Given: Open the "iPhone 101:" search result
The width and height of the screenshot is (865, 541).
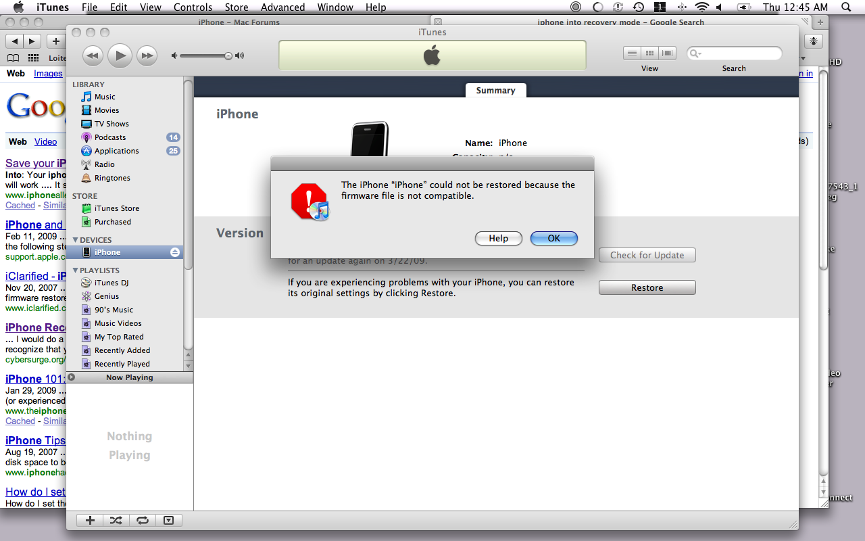Looking at the screenshot, I should click(35, 379).
